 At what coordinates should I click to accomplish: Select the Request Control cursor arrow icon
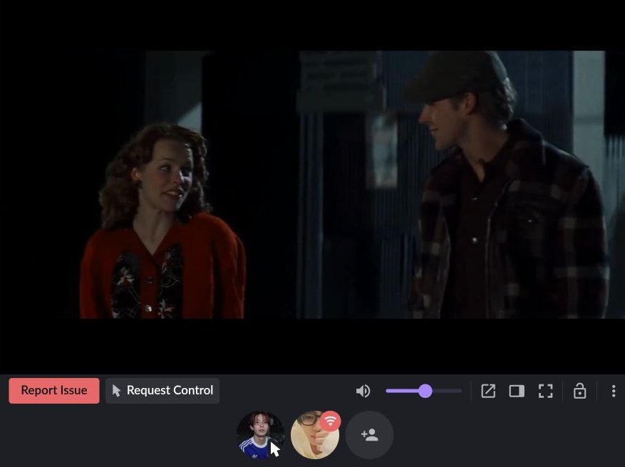pyautogui.click(x=115, y=390)
